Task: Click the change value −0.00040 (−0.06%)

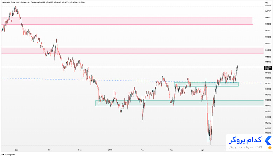Action: click(x=77, y=2)
